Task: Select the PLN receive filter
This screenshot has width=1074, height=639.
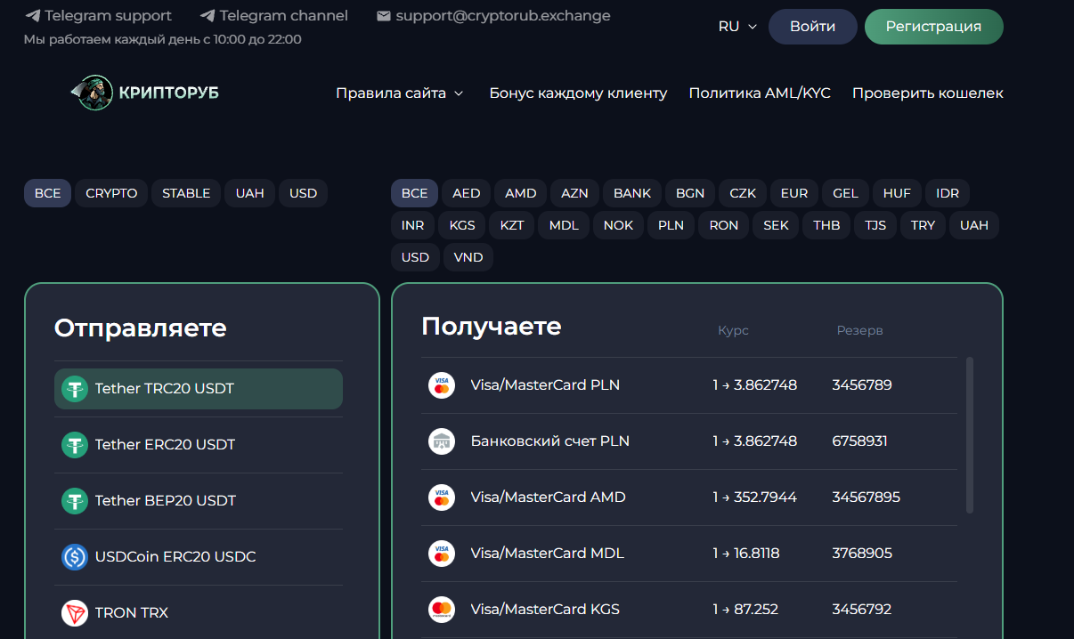Action: tap(671, 225)
